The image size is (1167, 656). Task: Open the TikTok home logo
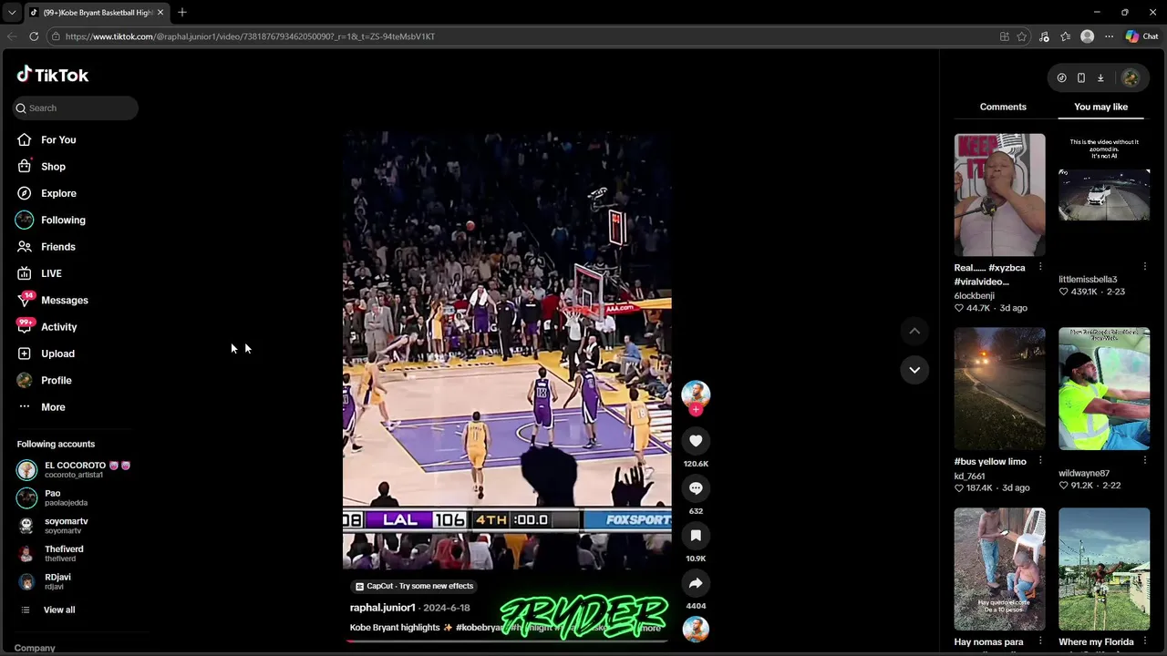coord(52,75)
